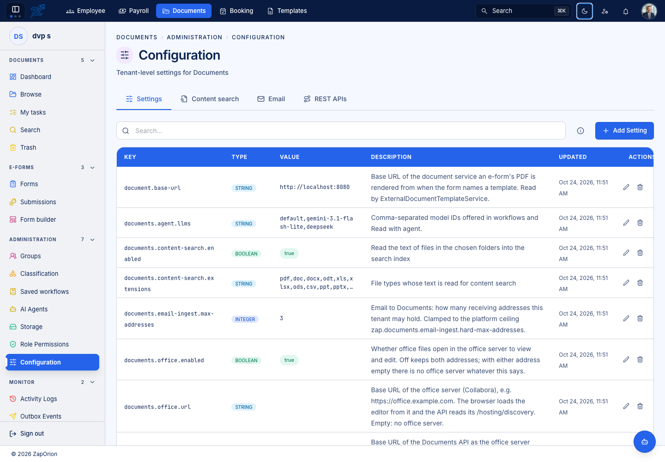Delete the document.base-url setting

pyautogui.click(x=640, y=187)
